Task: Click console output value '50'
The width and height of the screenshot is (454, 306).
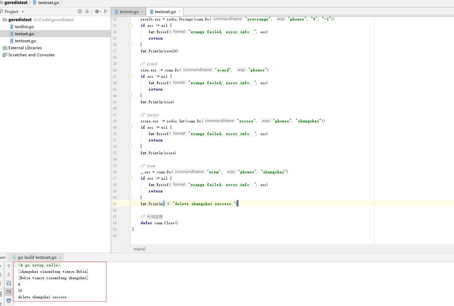Action: pyautogui.click(x=20, y=291)
